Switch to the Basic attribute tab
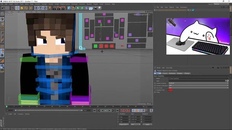 coord(158,73)
